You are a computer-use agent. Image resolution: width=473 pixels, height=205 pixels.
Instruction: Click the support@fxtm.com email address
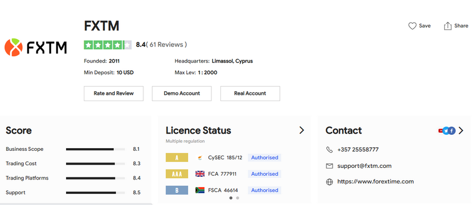(364, 166)
